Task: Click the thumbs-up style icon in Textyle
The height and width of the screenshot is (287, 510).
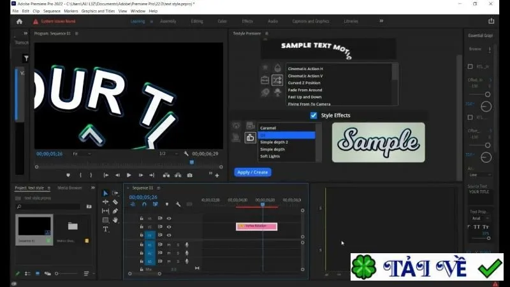Action: tap(250, 138)
